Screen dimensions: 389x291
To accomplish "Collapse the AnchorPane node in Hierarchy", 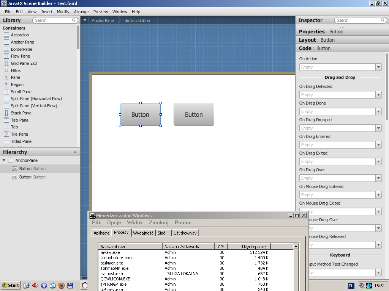I will [x=4, y=160].
